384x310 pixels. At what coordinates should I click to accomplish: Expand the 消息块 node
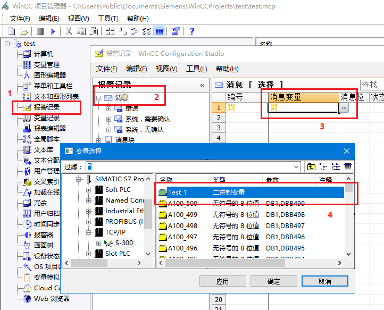[x=99, y=140]
